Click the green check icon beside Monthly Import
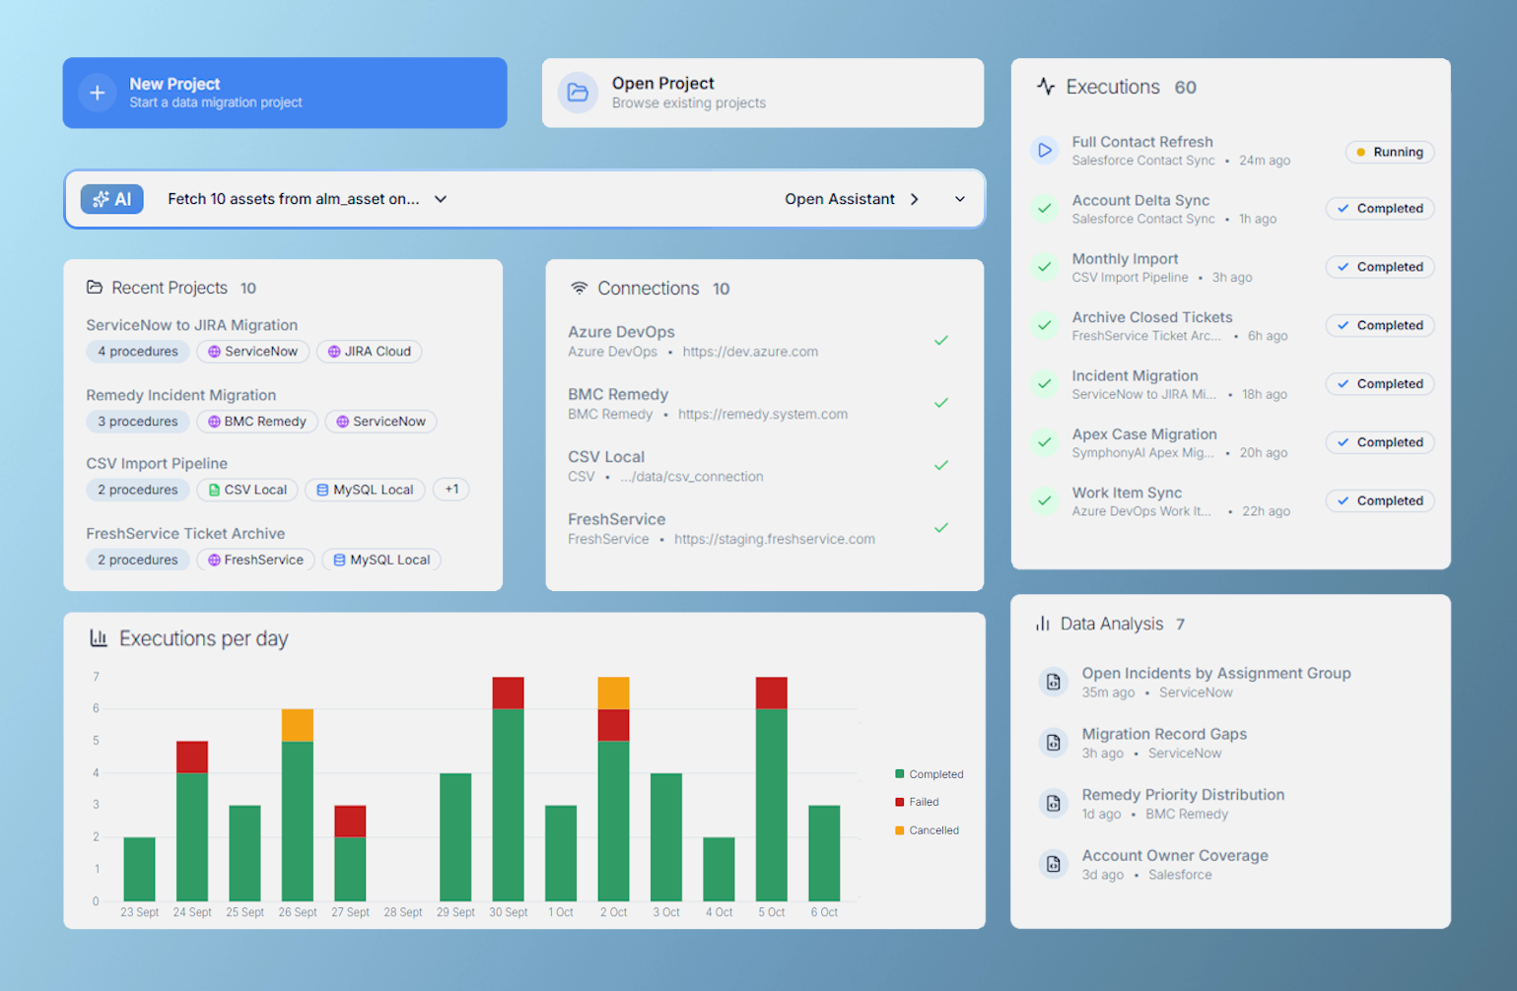The height and width of the screenshot is (991, 1517). coord(1045,267)
